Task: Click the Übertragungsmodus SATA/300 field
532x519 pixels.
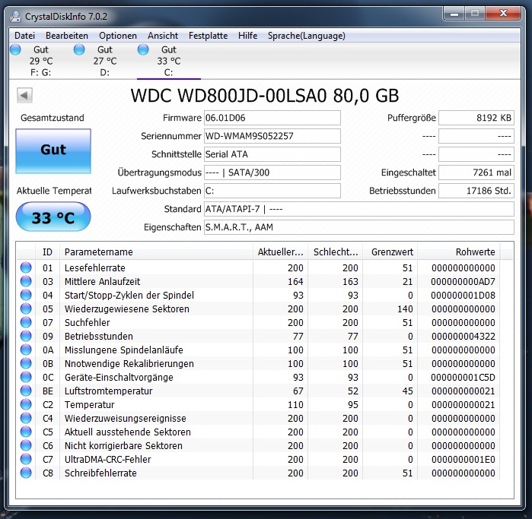Action: point(272,172)
